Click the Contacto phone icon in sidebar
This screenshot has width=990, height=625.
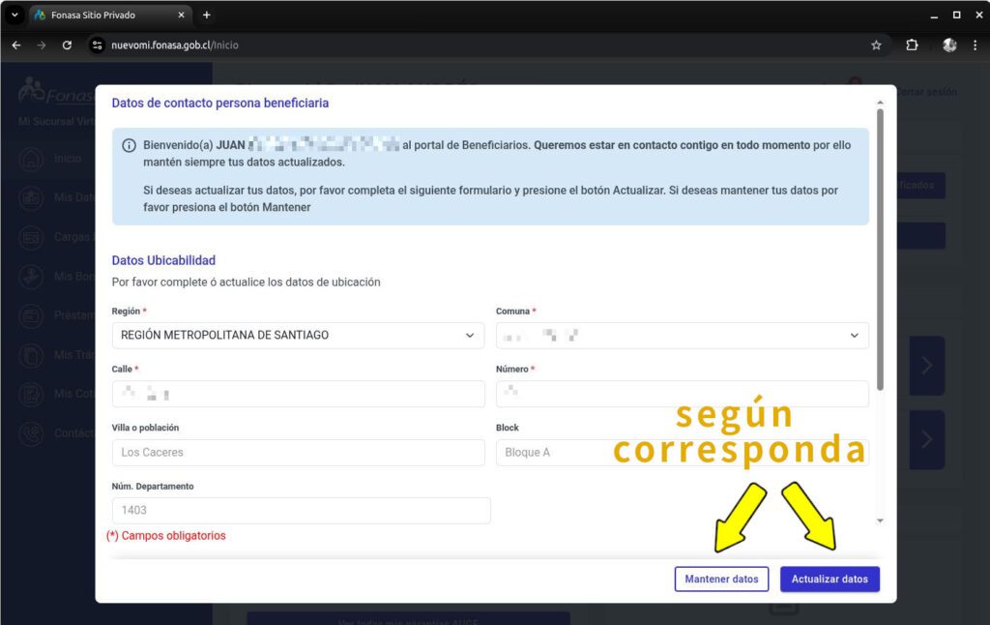click(32, 433)
